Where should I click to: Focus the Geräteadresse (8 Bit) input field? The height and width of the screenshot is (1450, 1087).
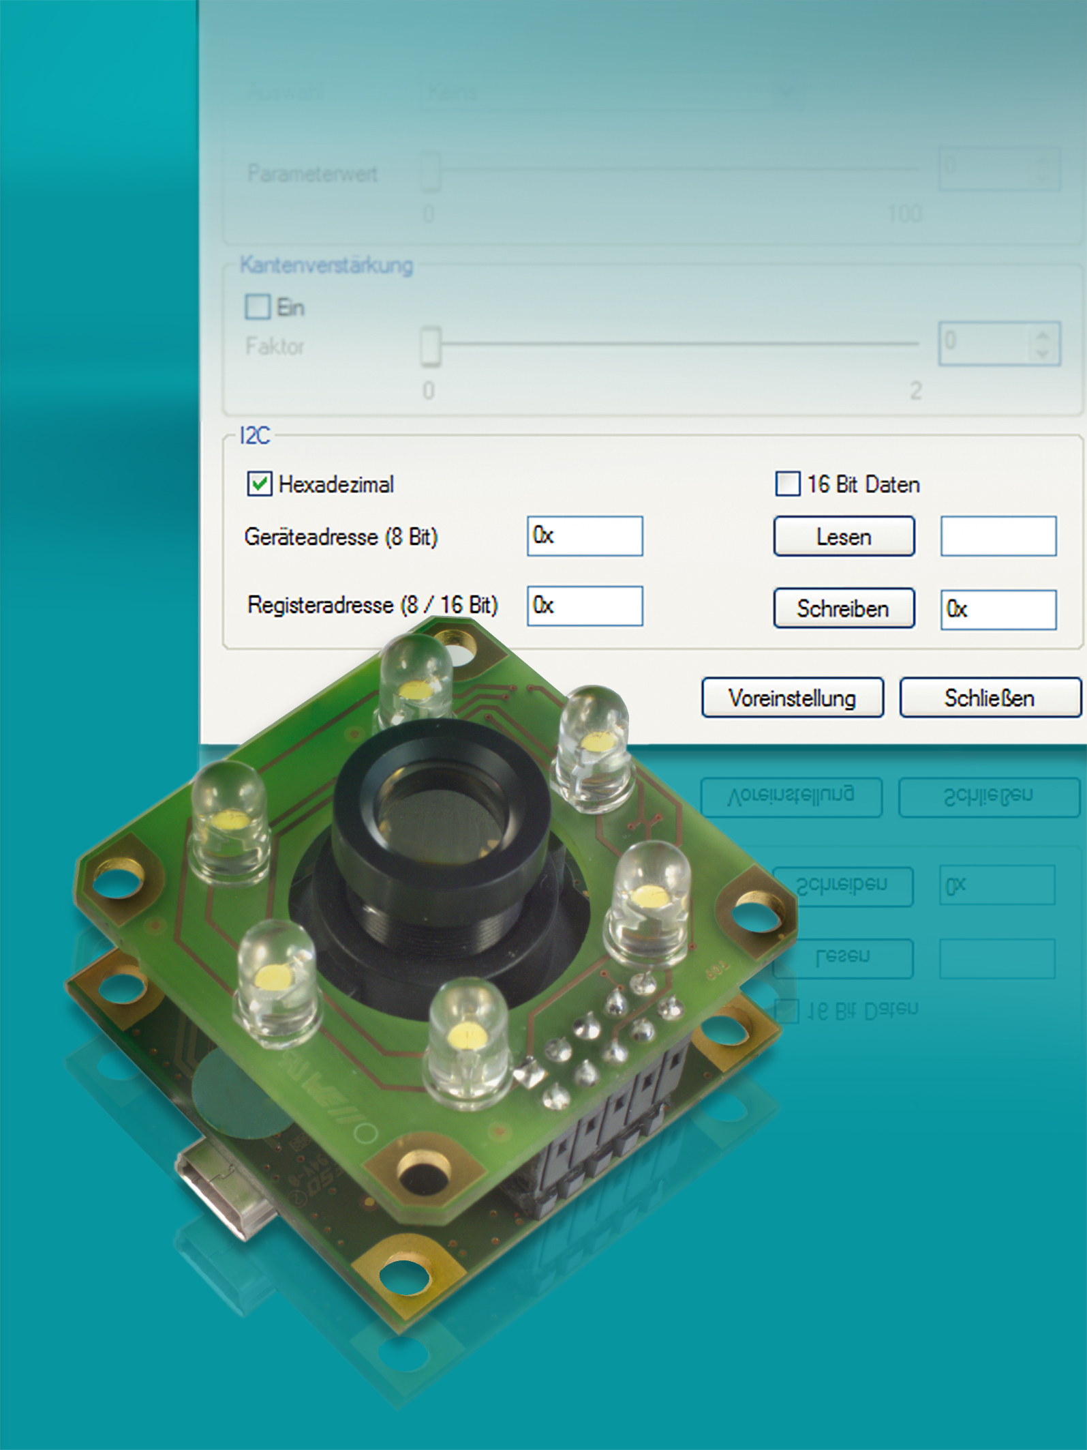[585, 536]
